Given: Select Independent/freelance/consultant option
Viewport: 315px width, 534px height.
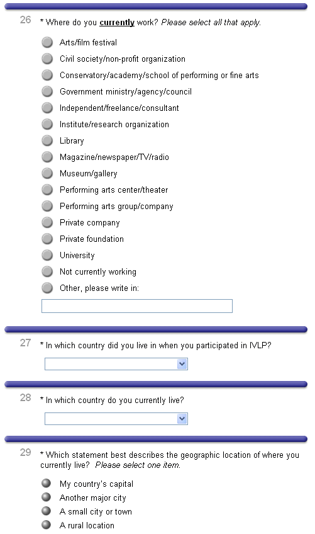Looking at the screenshot, I should click(47, 108).
